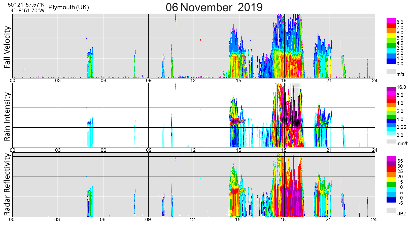
Task: Click the 06 tick label under Rain Intensity panel
Action: (103, 150)
